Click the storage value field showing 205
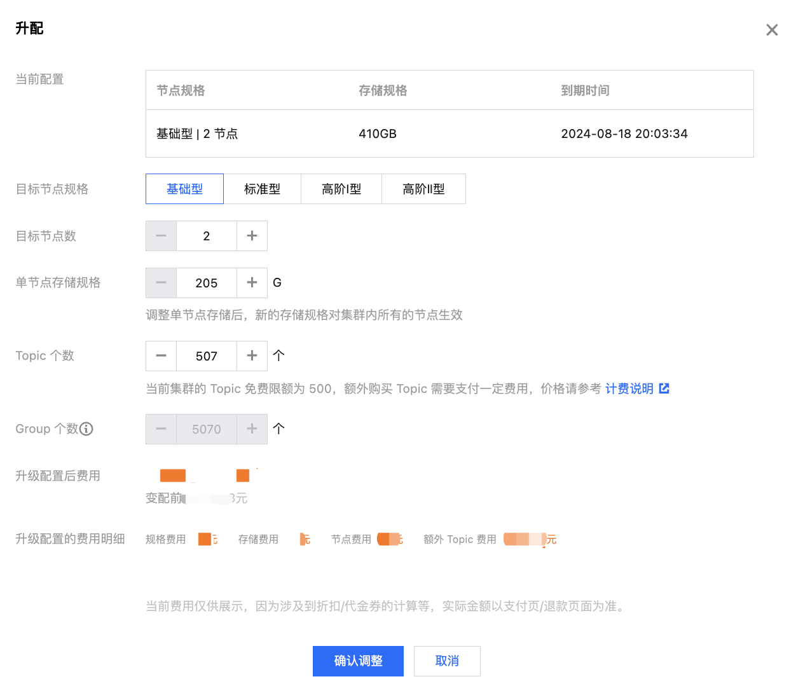 207,283
